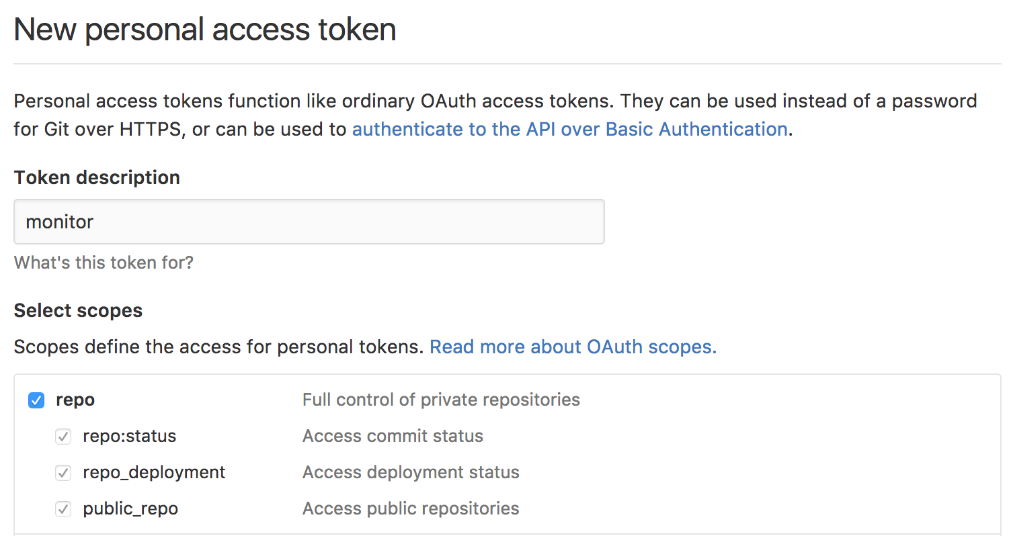
Task: Open the Basic Authentication API link
Action: click(x=570, y=128)
